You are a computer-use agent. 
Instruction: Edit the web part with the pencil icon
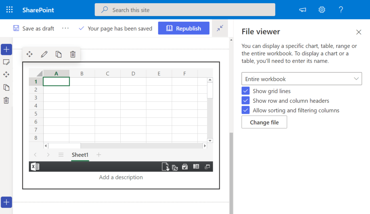[44, 54]
